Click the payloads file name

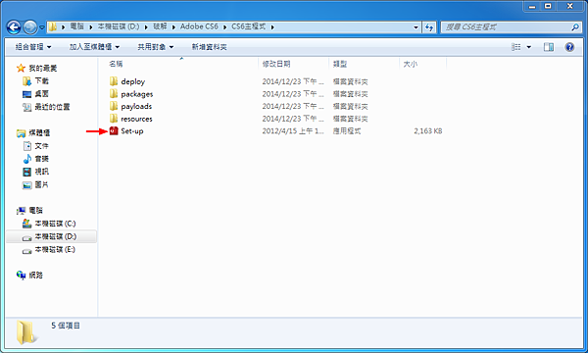click(x=136, y=106)
